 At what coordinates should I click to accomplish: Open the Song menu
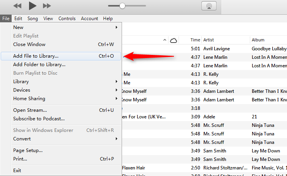point(33,19)
